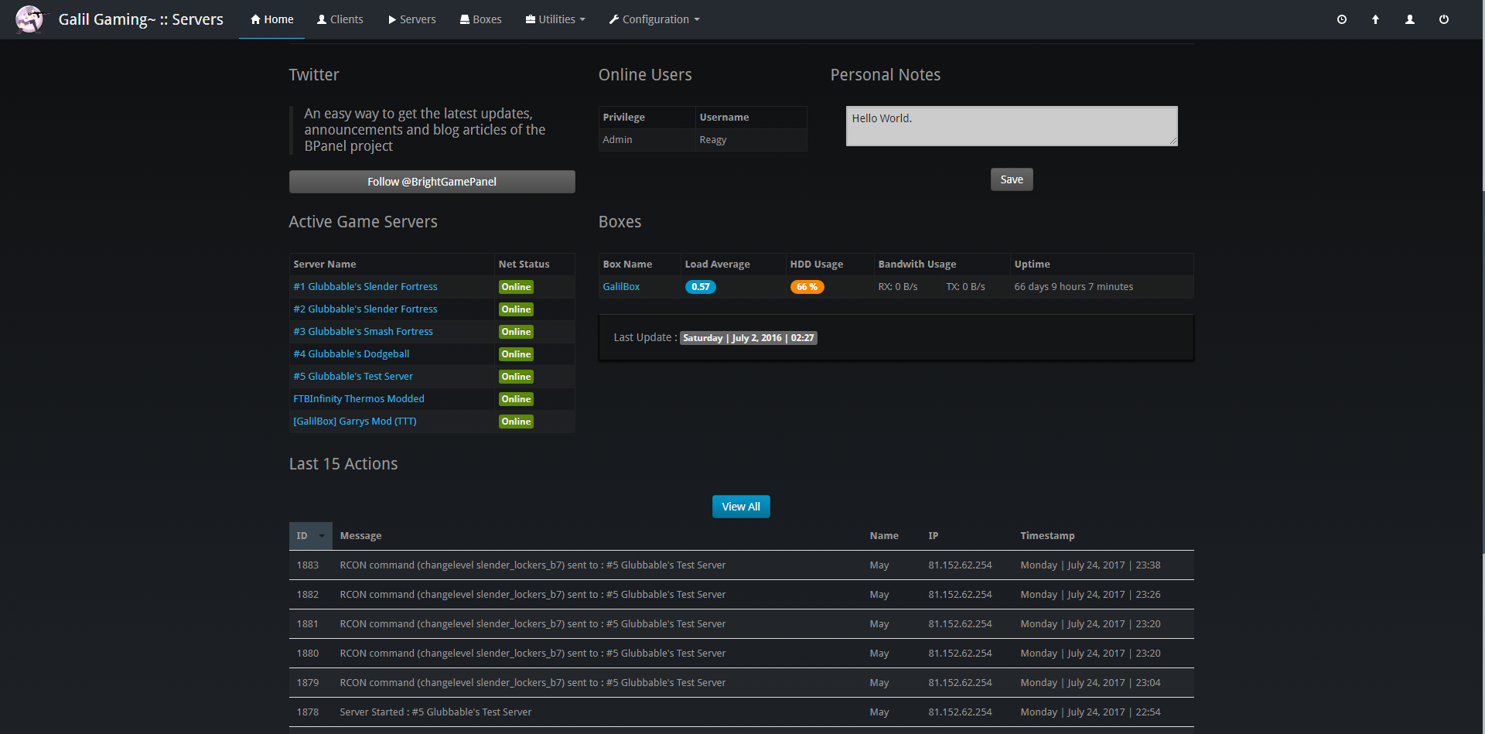Click the Galil Gaming logo avatar
The height and width of the screenshot is (734, 1485).
(30, 19)
